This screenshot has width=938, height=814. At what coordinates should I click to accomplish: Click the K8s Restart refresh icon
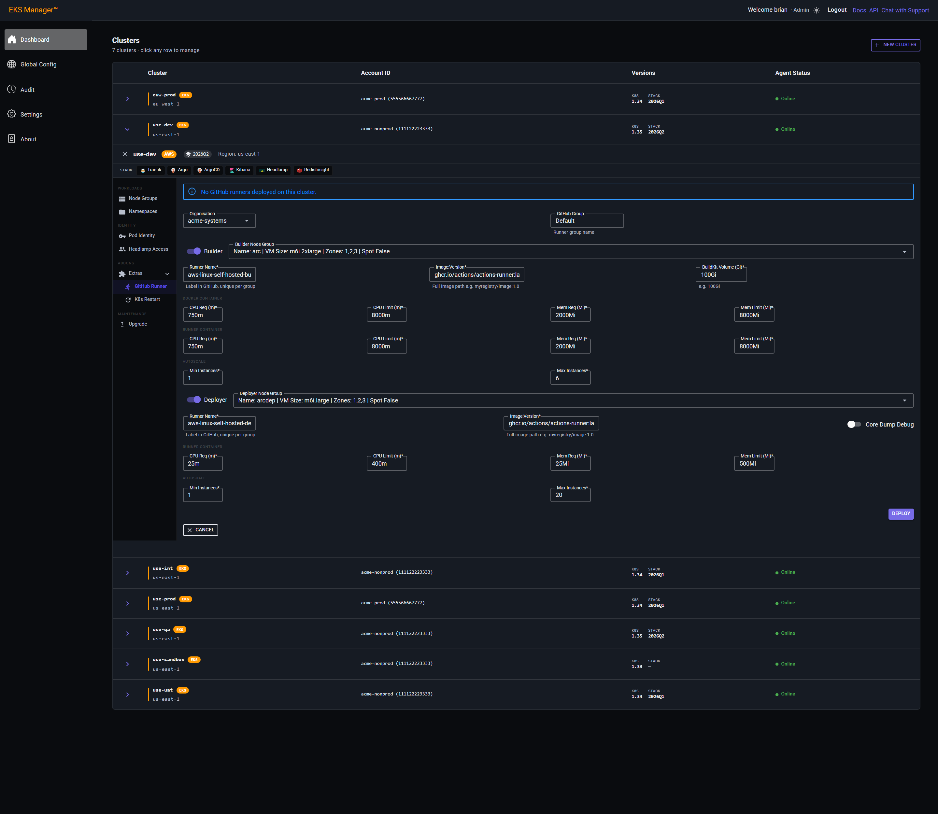tap(128, 300)
